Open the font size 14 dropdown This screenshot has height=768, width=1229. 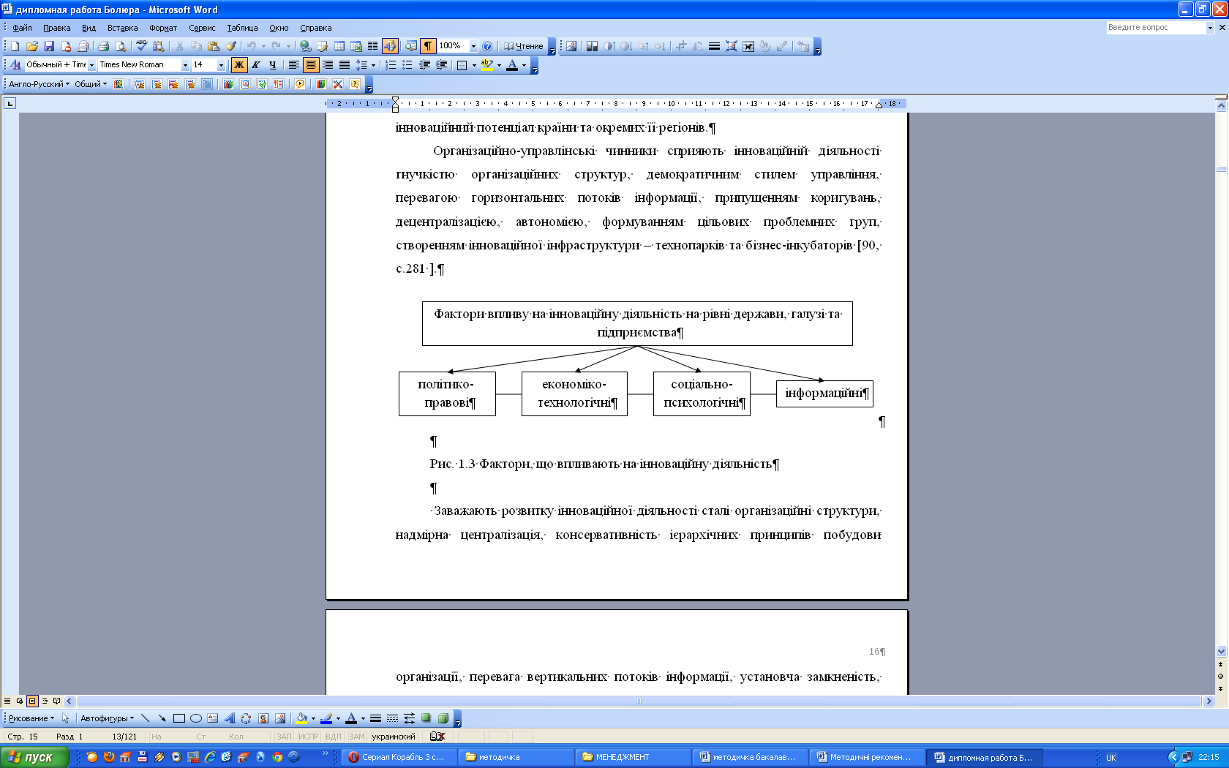[x=222, y=65]
